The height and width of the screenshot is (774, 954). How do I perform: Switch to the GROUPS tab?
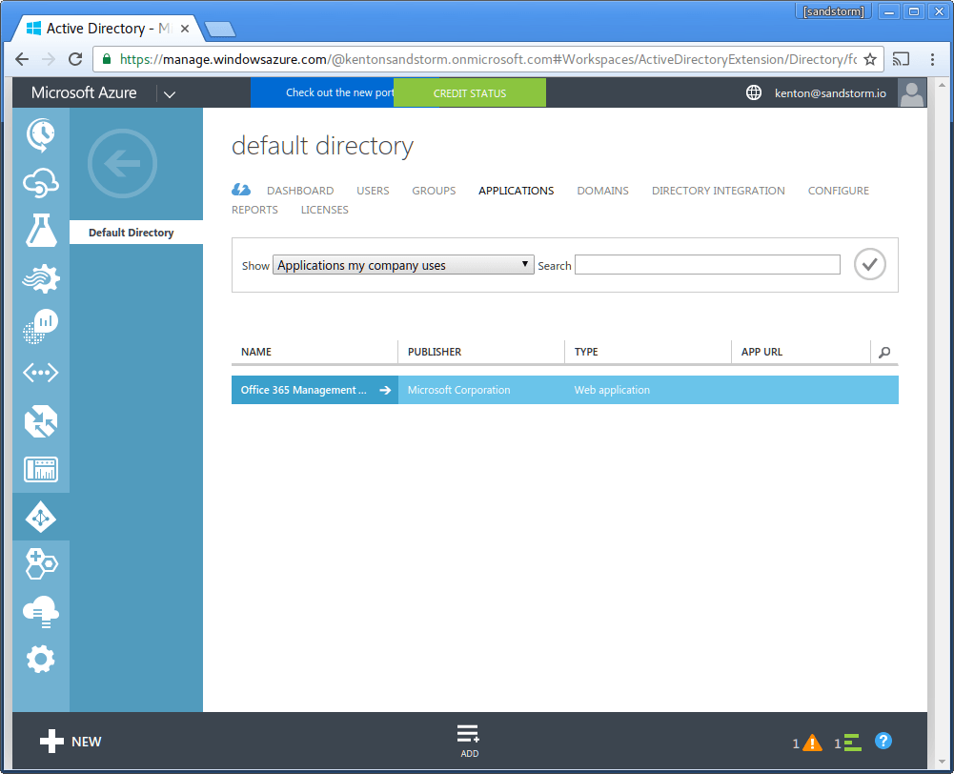coord(434,191)
